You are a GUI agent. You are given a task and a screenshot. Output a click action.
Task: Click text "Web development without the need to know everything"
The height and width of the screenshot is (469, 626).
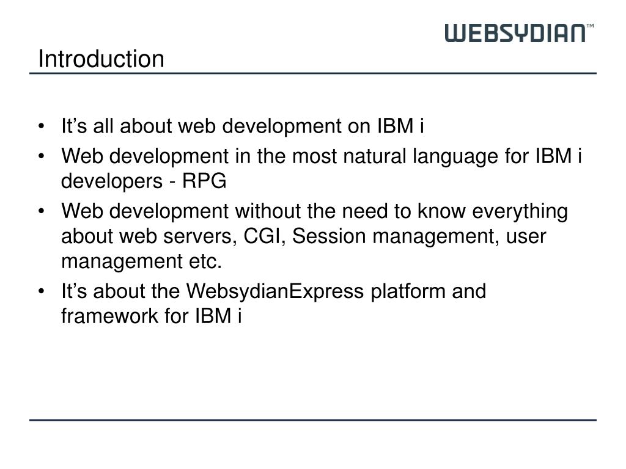(314, 211)
